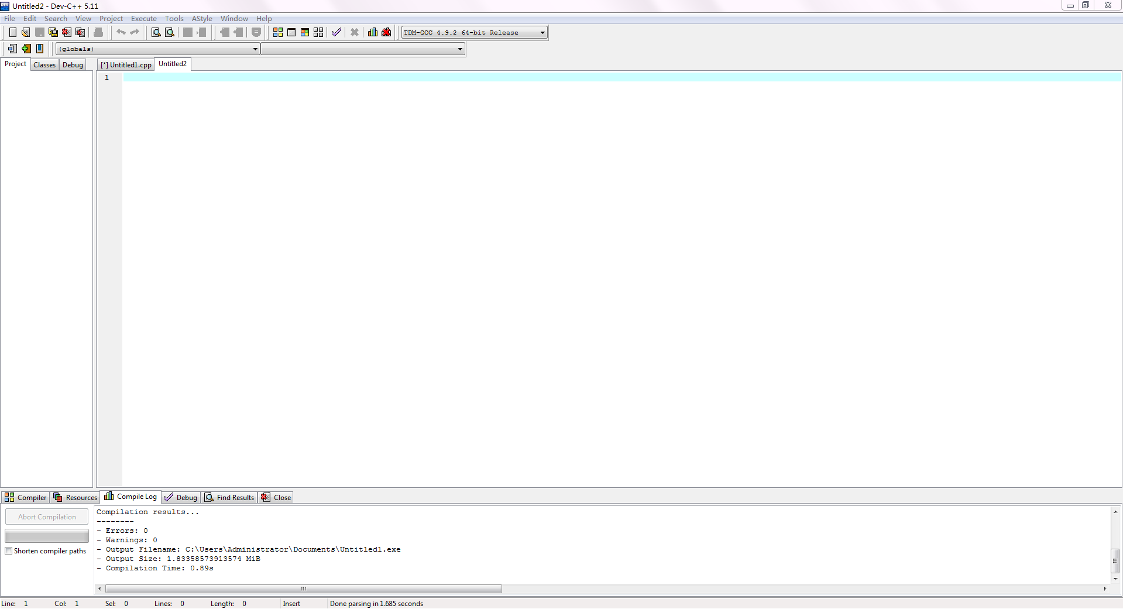Toggle the Shorten compiler paths checkbox
This screenshot has height=609, width=1123.
click(9, 551)
